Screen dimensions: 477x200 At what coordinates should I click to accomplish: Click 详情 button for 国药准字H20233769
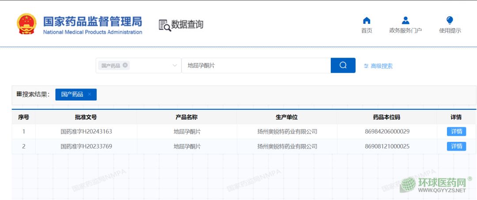pos(456,146)
